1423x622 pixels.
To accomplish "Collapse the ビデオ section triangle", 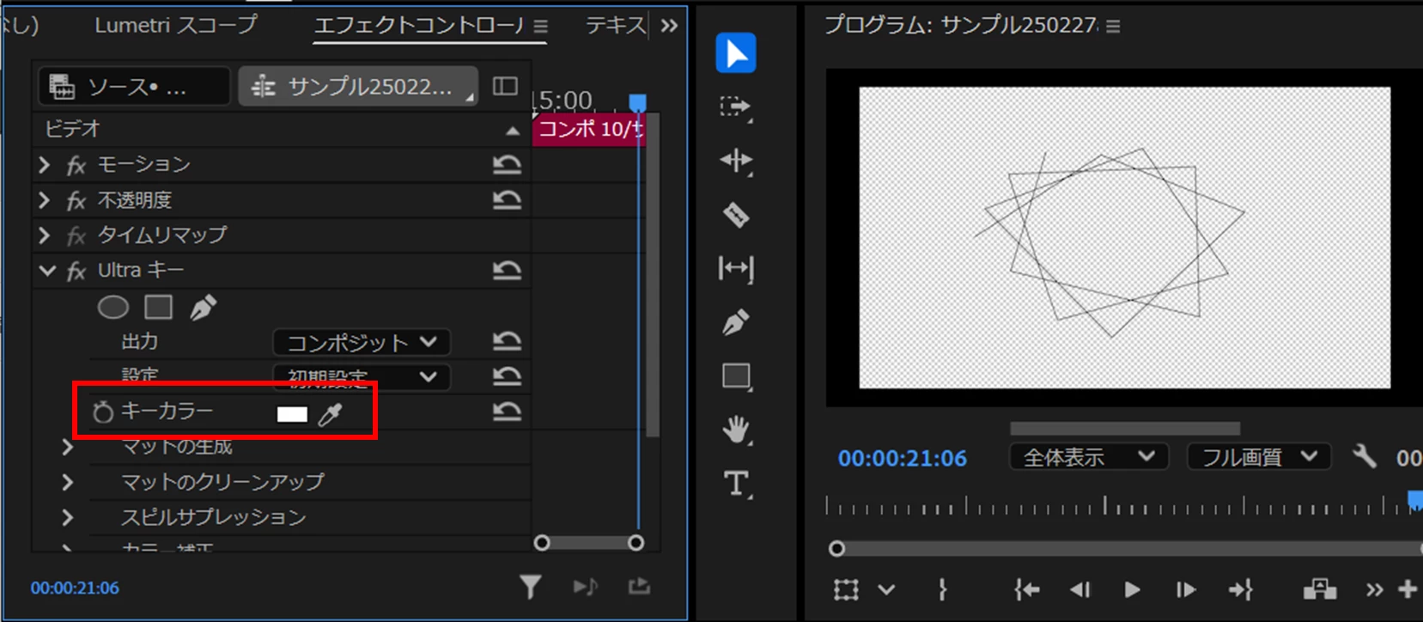I will (513, 131).
